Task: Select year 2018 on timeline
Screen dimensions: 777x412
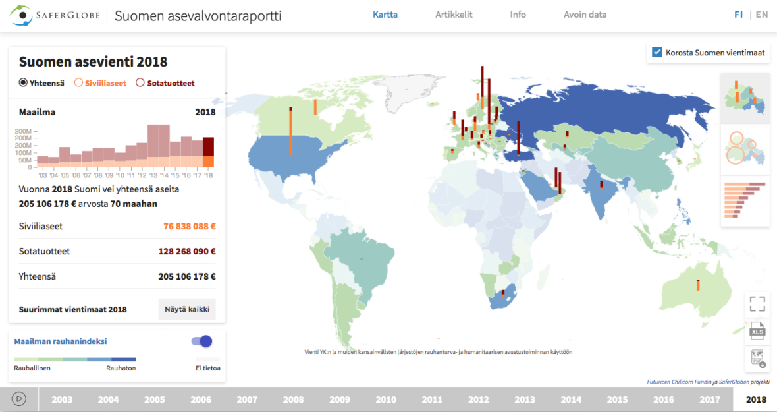Action: [756, 399]
